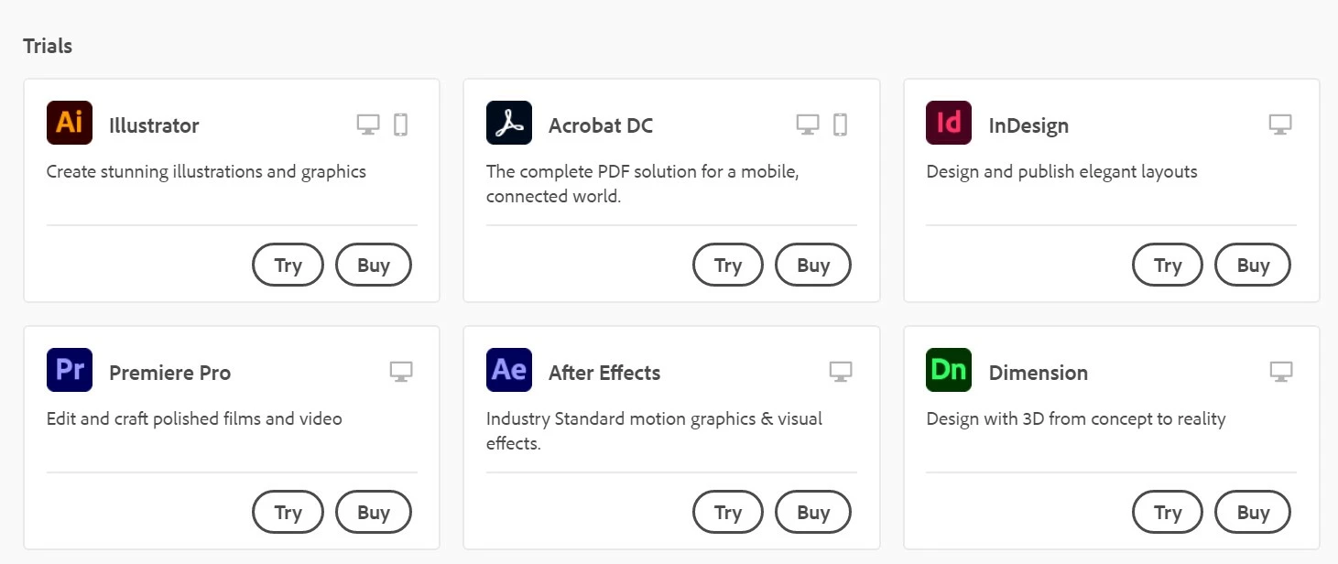Try Dimension
1338x564 pixels.
(x=1168, y=512)
